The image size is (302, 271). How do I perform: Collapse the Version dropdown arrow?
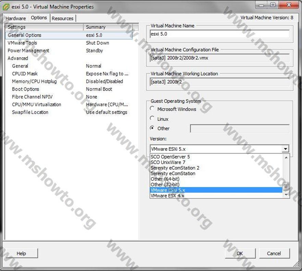point(286,149)
